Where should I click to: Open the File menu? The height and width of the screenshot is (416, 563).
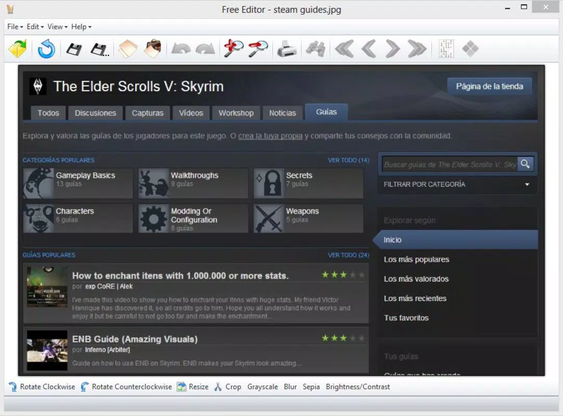click(15, 27)
